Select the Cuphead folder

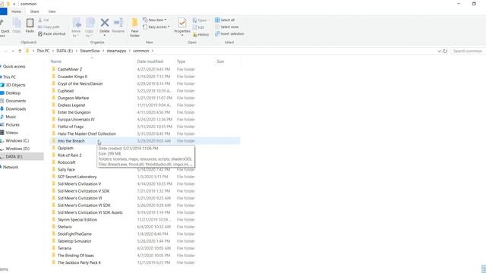coord(65,91)
